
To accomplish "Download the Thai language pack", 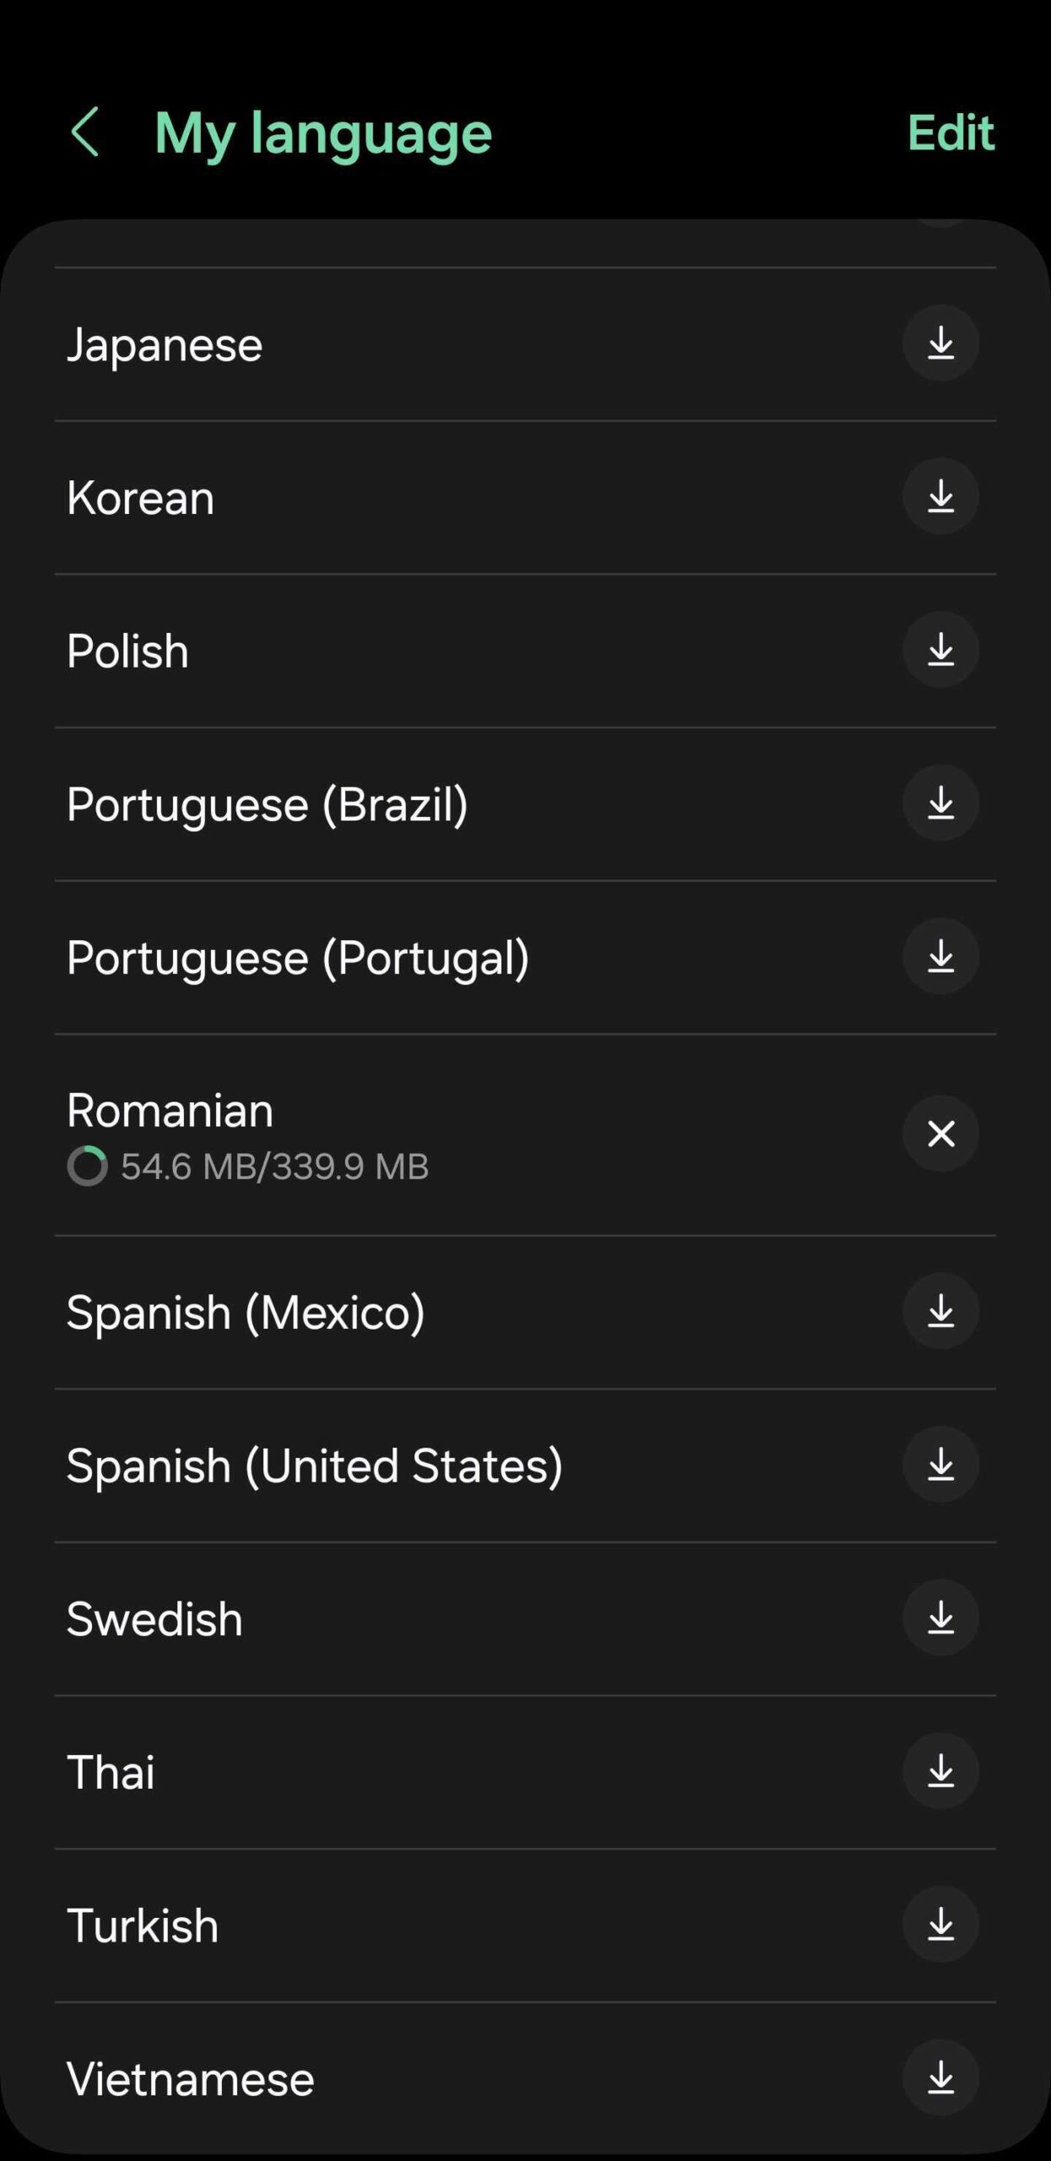I will click(x=940, y=1771).
